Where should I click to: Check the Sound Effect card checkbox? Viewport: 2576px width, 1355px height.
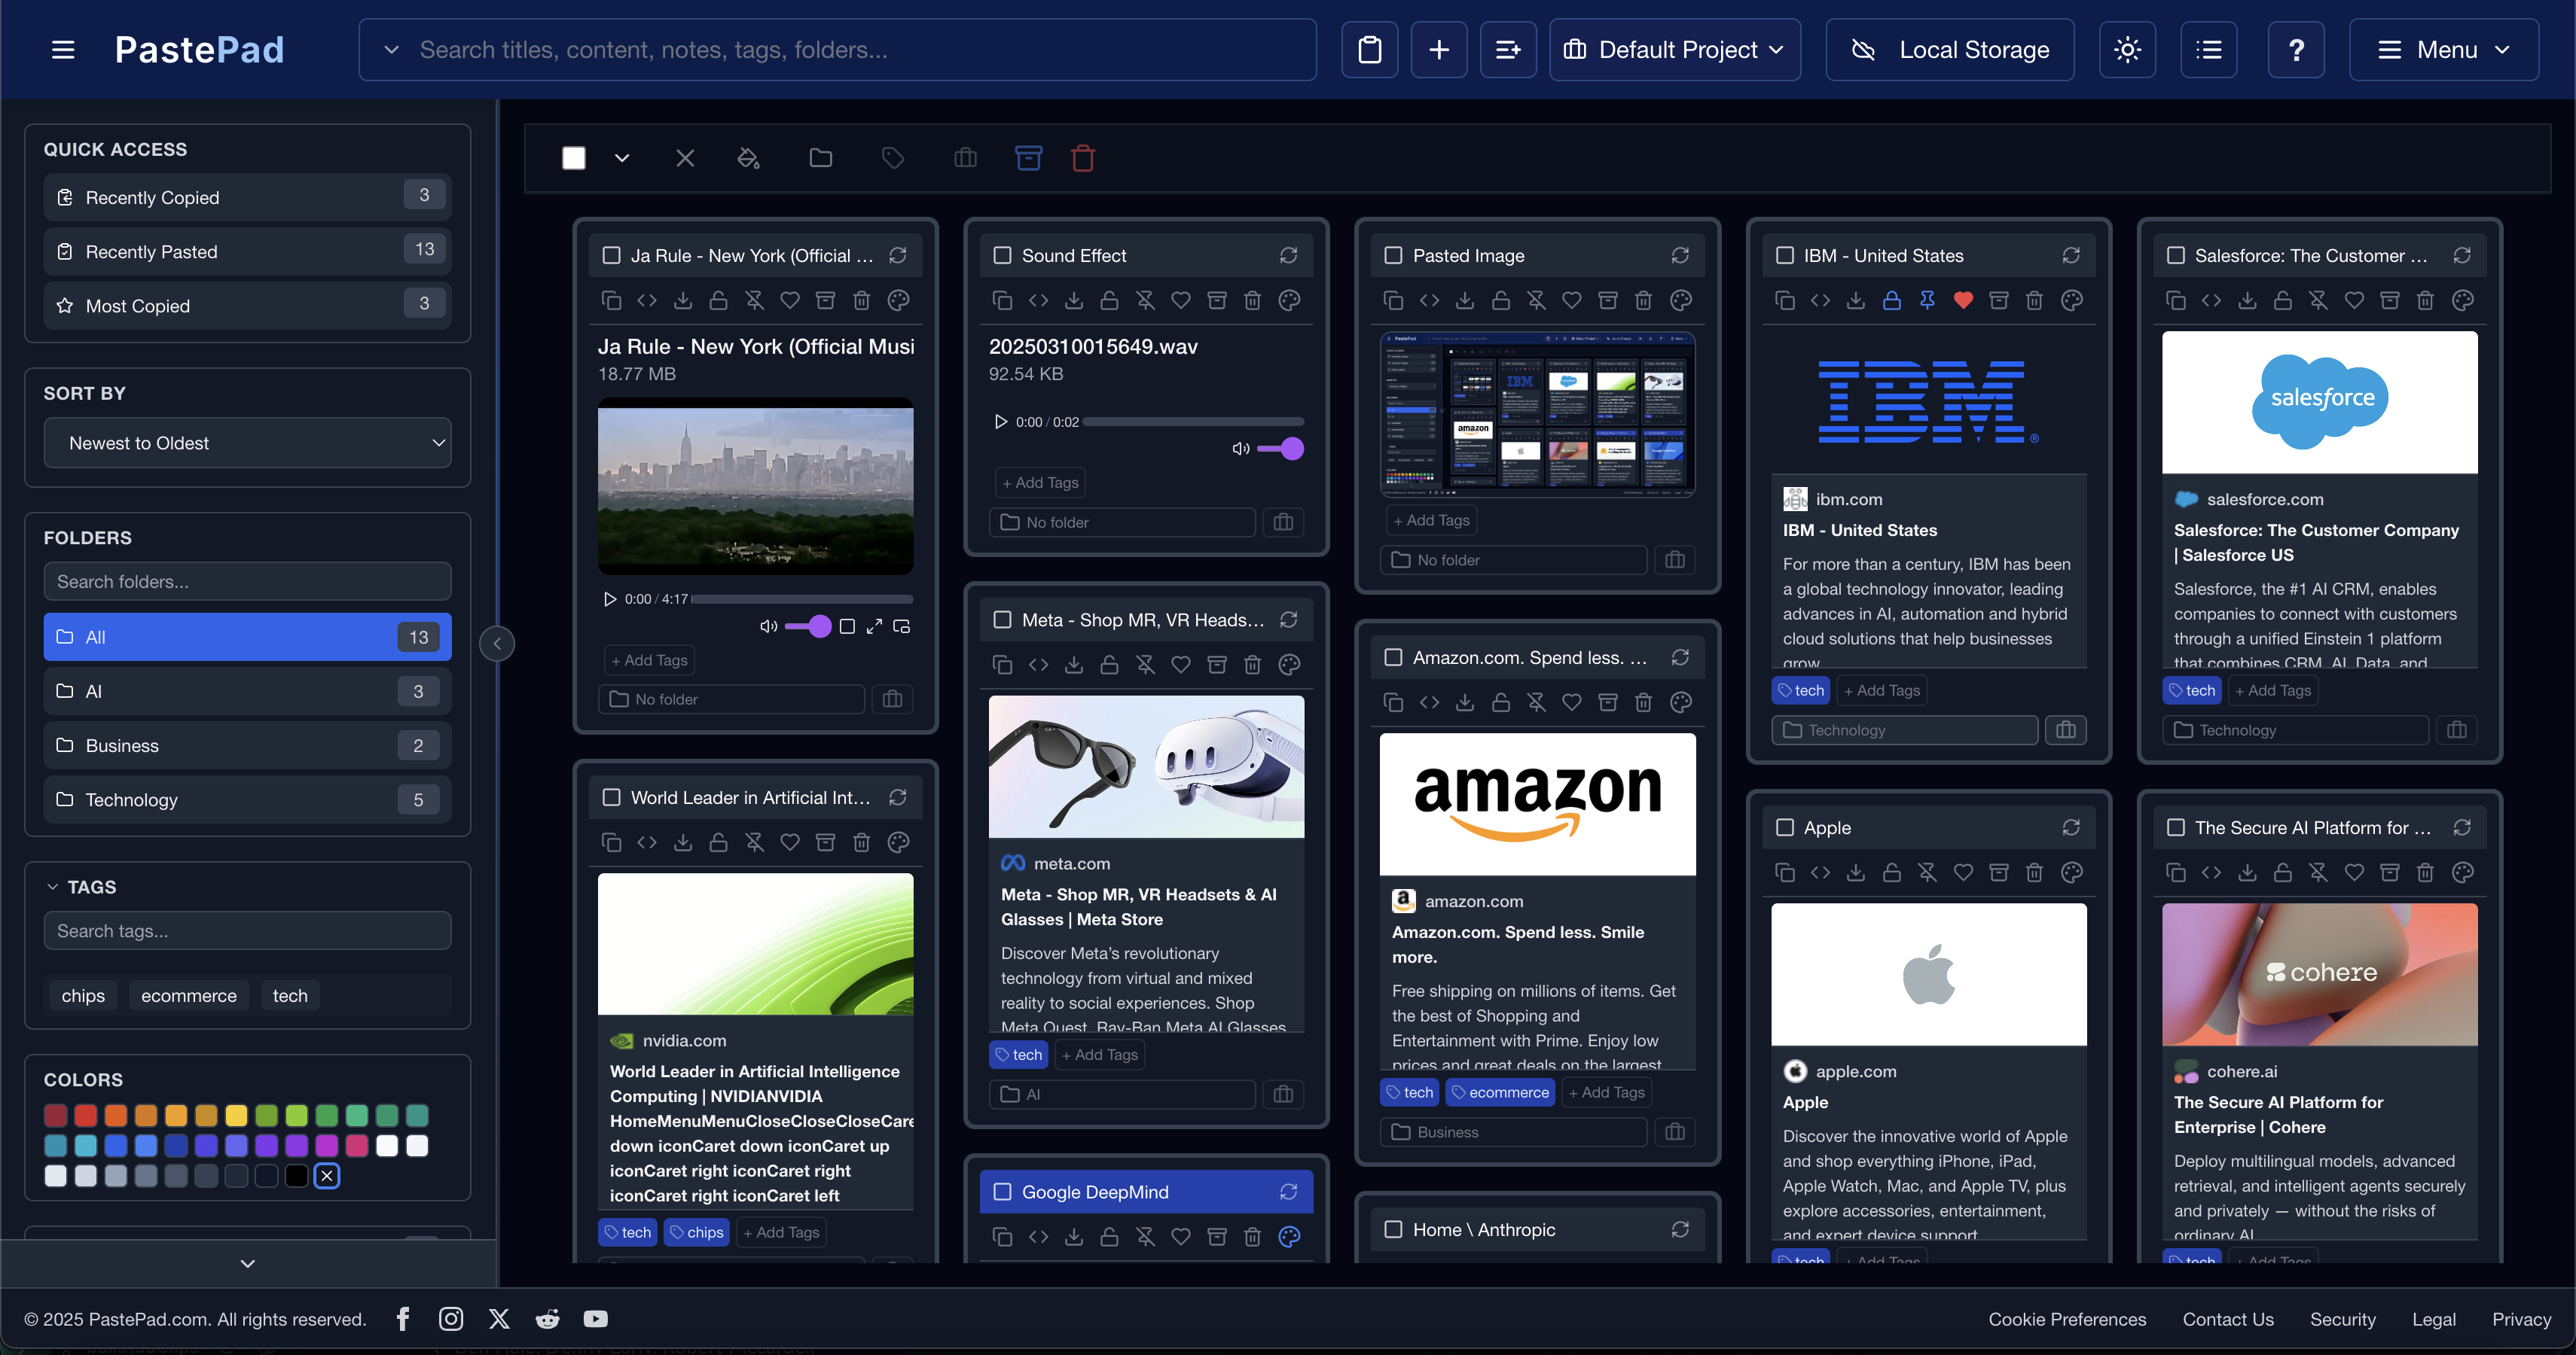(1002, 256)
